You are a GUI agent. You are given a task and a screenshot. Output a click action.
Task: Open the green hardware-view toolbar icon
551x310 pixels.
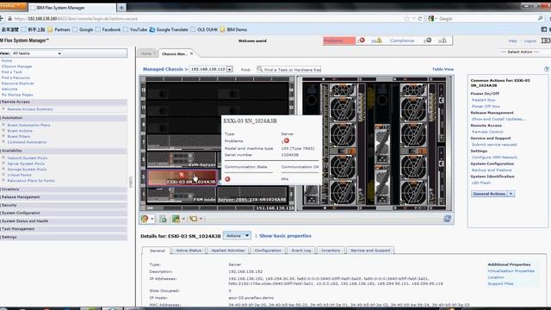tap(176, 219)
